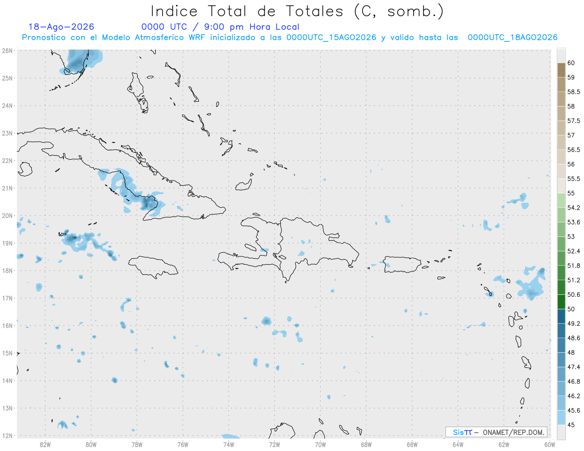
Task: Click the beige legend swatch between 55 and 55.5
Action: point(561,186)
